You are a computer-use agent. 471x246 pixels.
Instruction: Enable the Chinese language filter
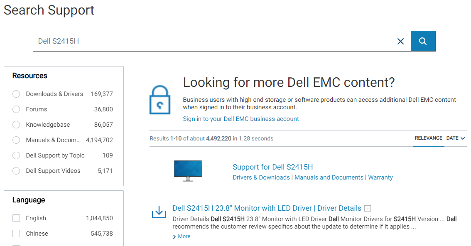tap(16, 234)
